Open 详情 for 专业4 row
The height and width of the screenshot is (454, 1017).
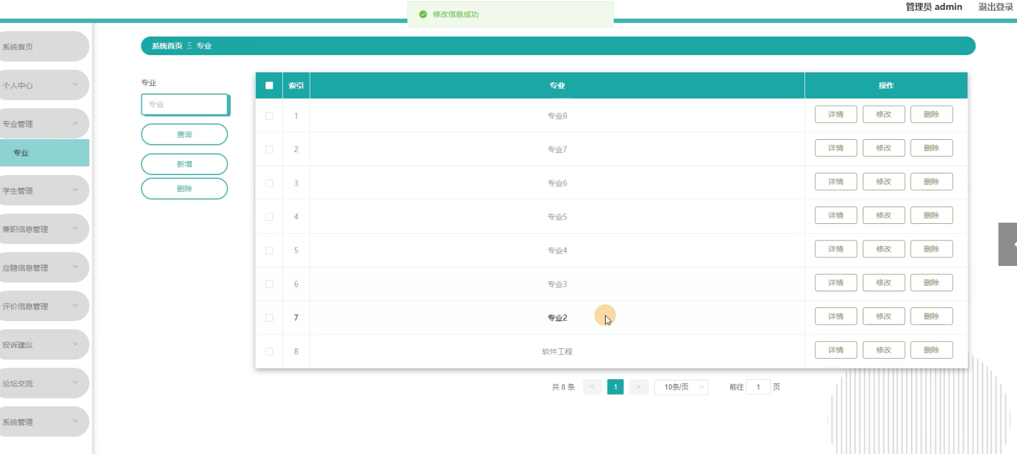coord(836,249)
